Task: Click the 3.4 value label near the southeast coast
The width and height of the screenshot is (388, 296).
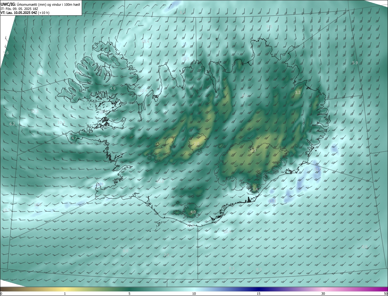Action: pyautogui.click(x=255, y=189)
